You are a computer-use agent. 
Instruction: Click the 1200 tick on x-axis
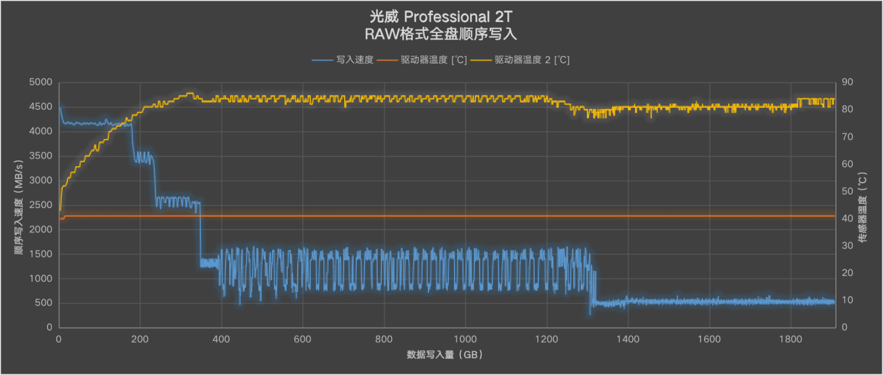click(546, 339)
